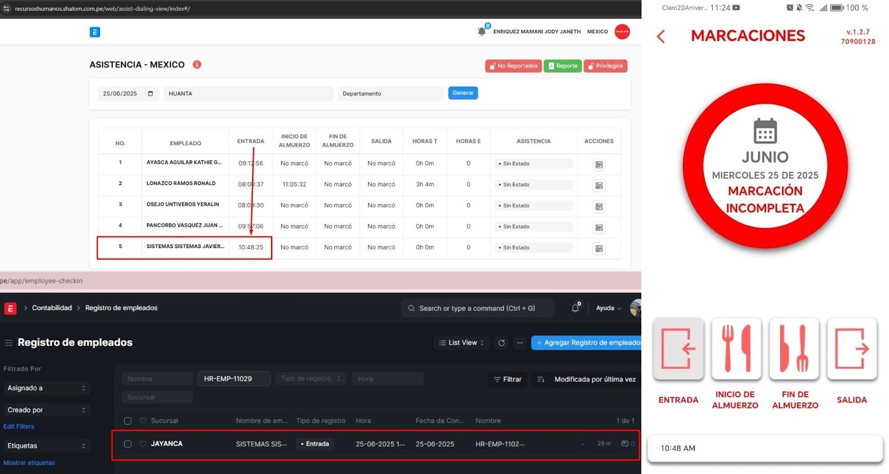
Task: Click the notification bell in the attendance header
Action: [x=482, y=32]
